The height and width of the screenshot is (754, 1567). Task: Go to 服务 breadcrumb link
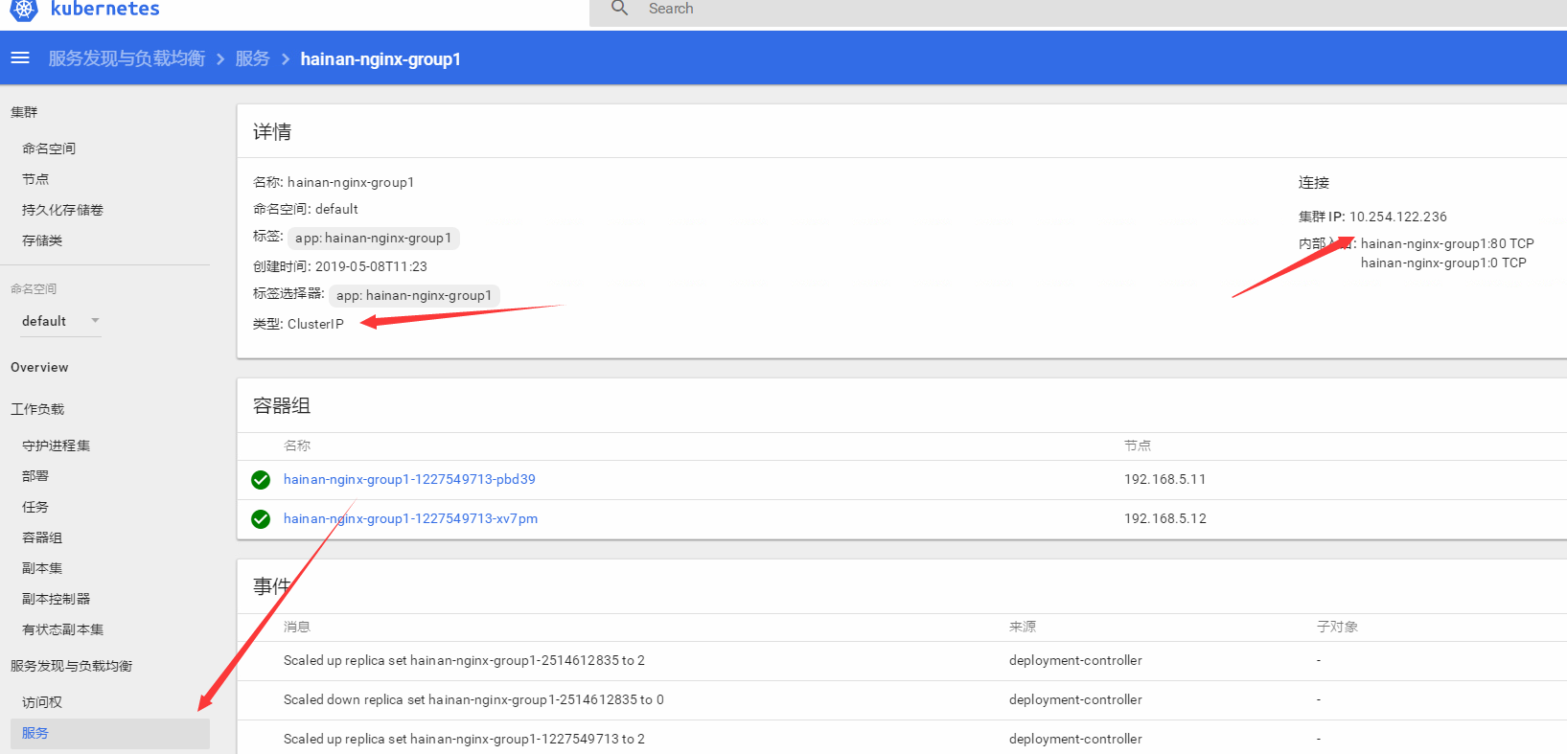click(252, 58)
